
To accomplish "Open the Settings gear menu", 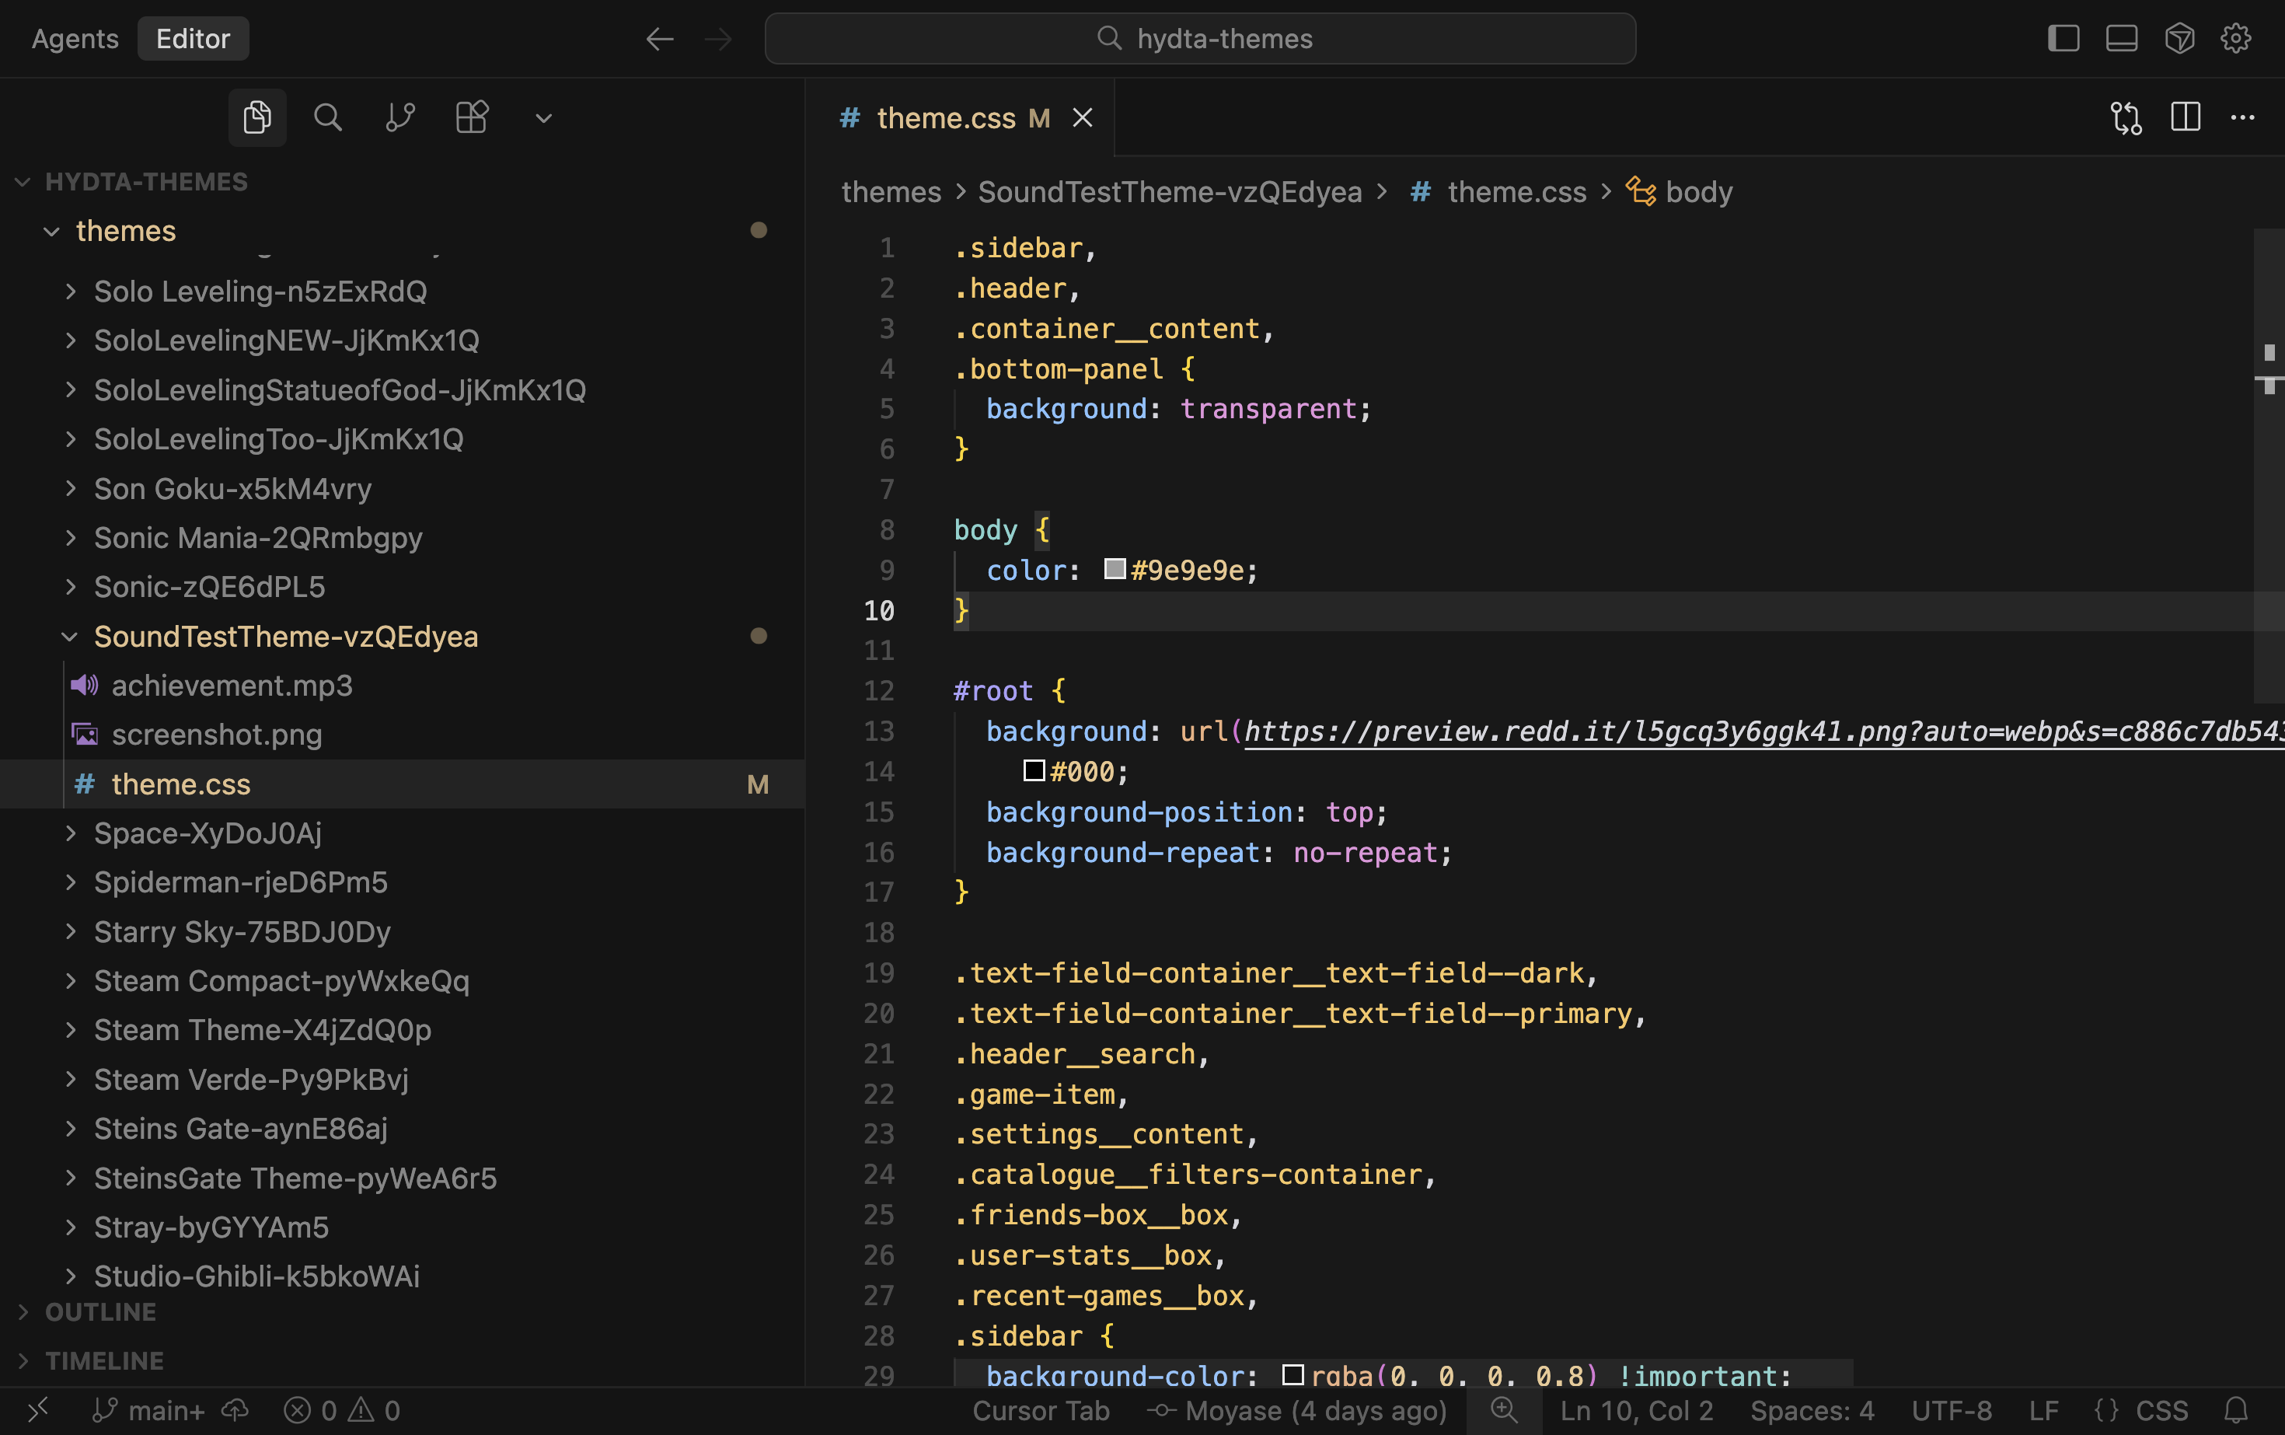I will 2237,38.
